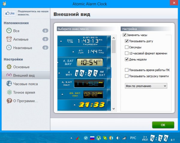Open О Программе about page
Image resolution: width=180 pixels, height=143 pixels.
(26, 101)
